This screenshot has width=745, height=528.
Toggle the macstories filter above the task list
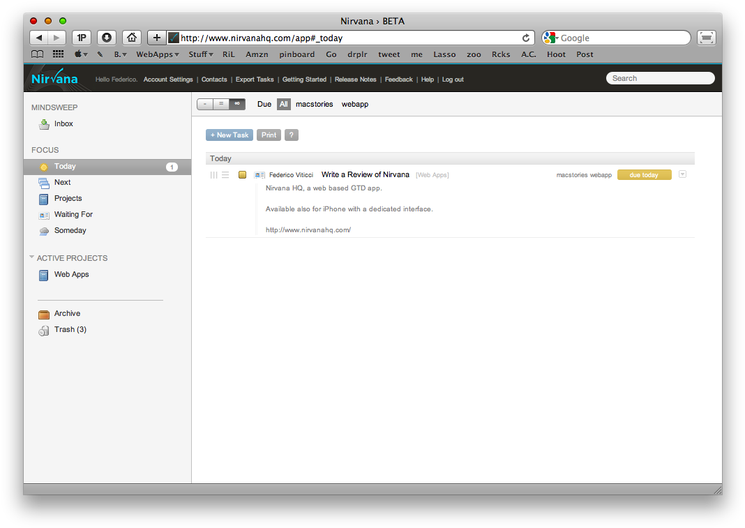314,104
